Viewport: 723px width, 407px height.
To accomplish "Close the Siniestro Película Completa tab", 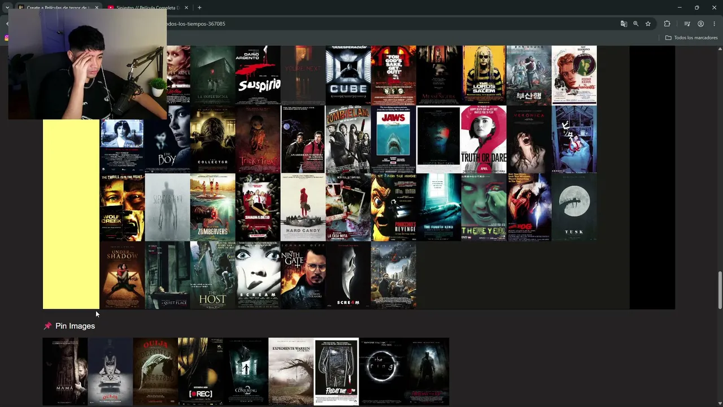I will [186, 7].
